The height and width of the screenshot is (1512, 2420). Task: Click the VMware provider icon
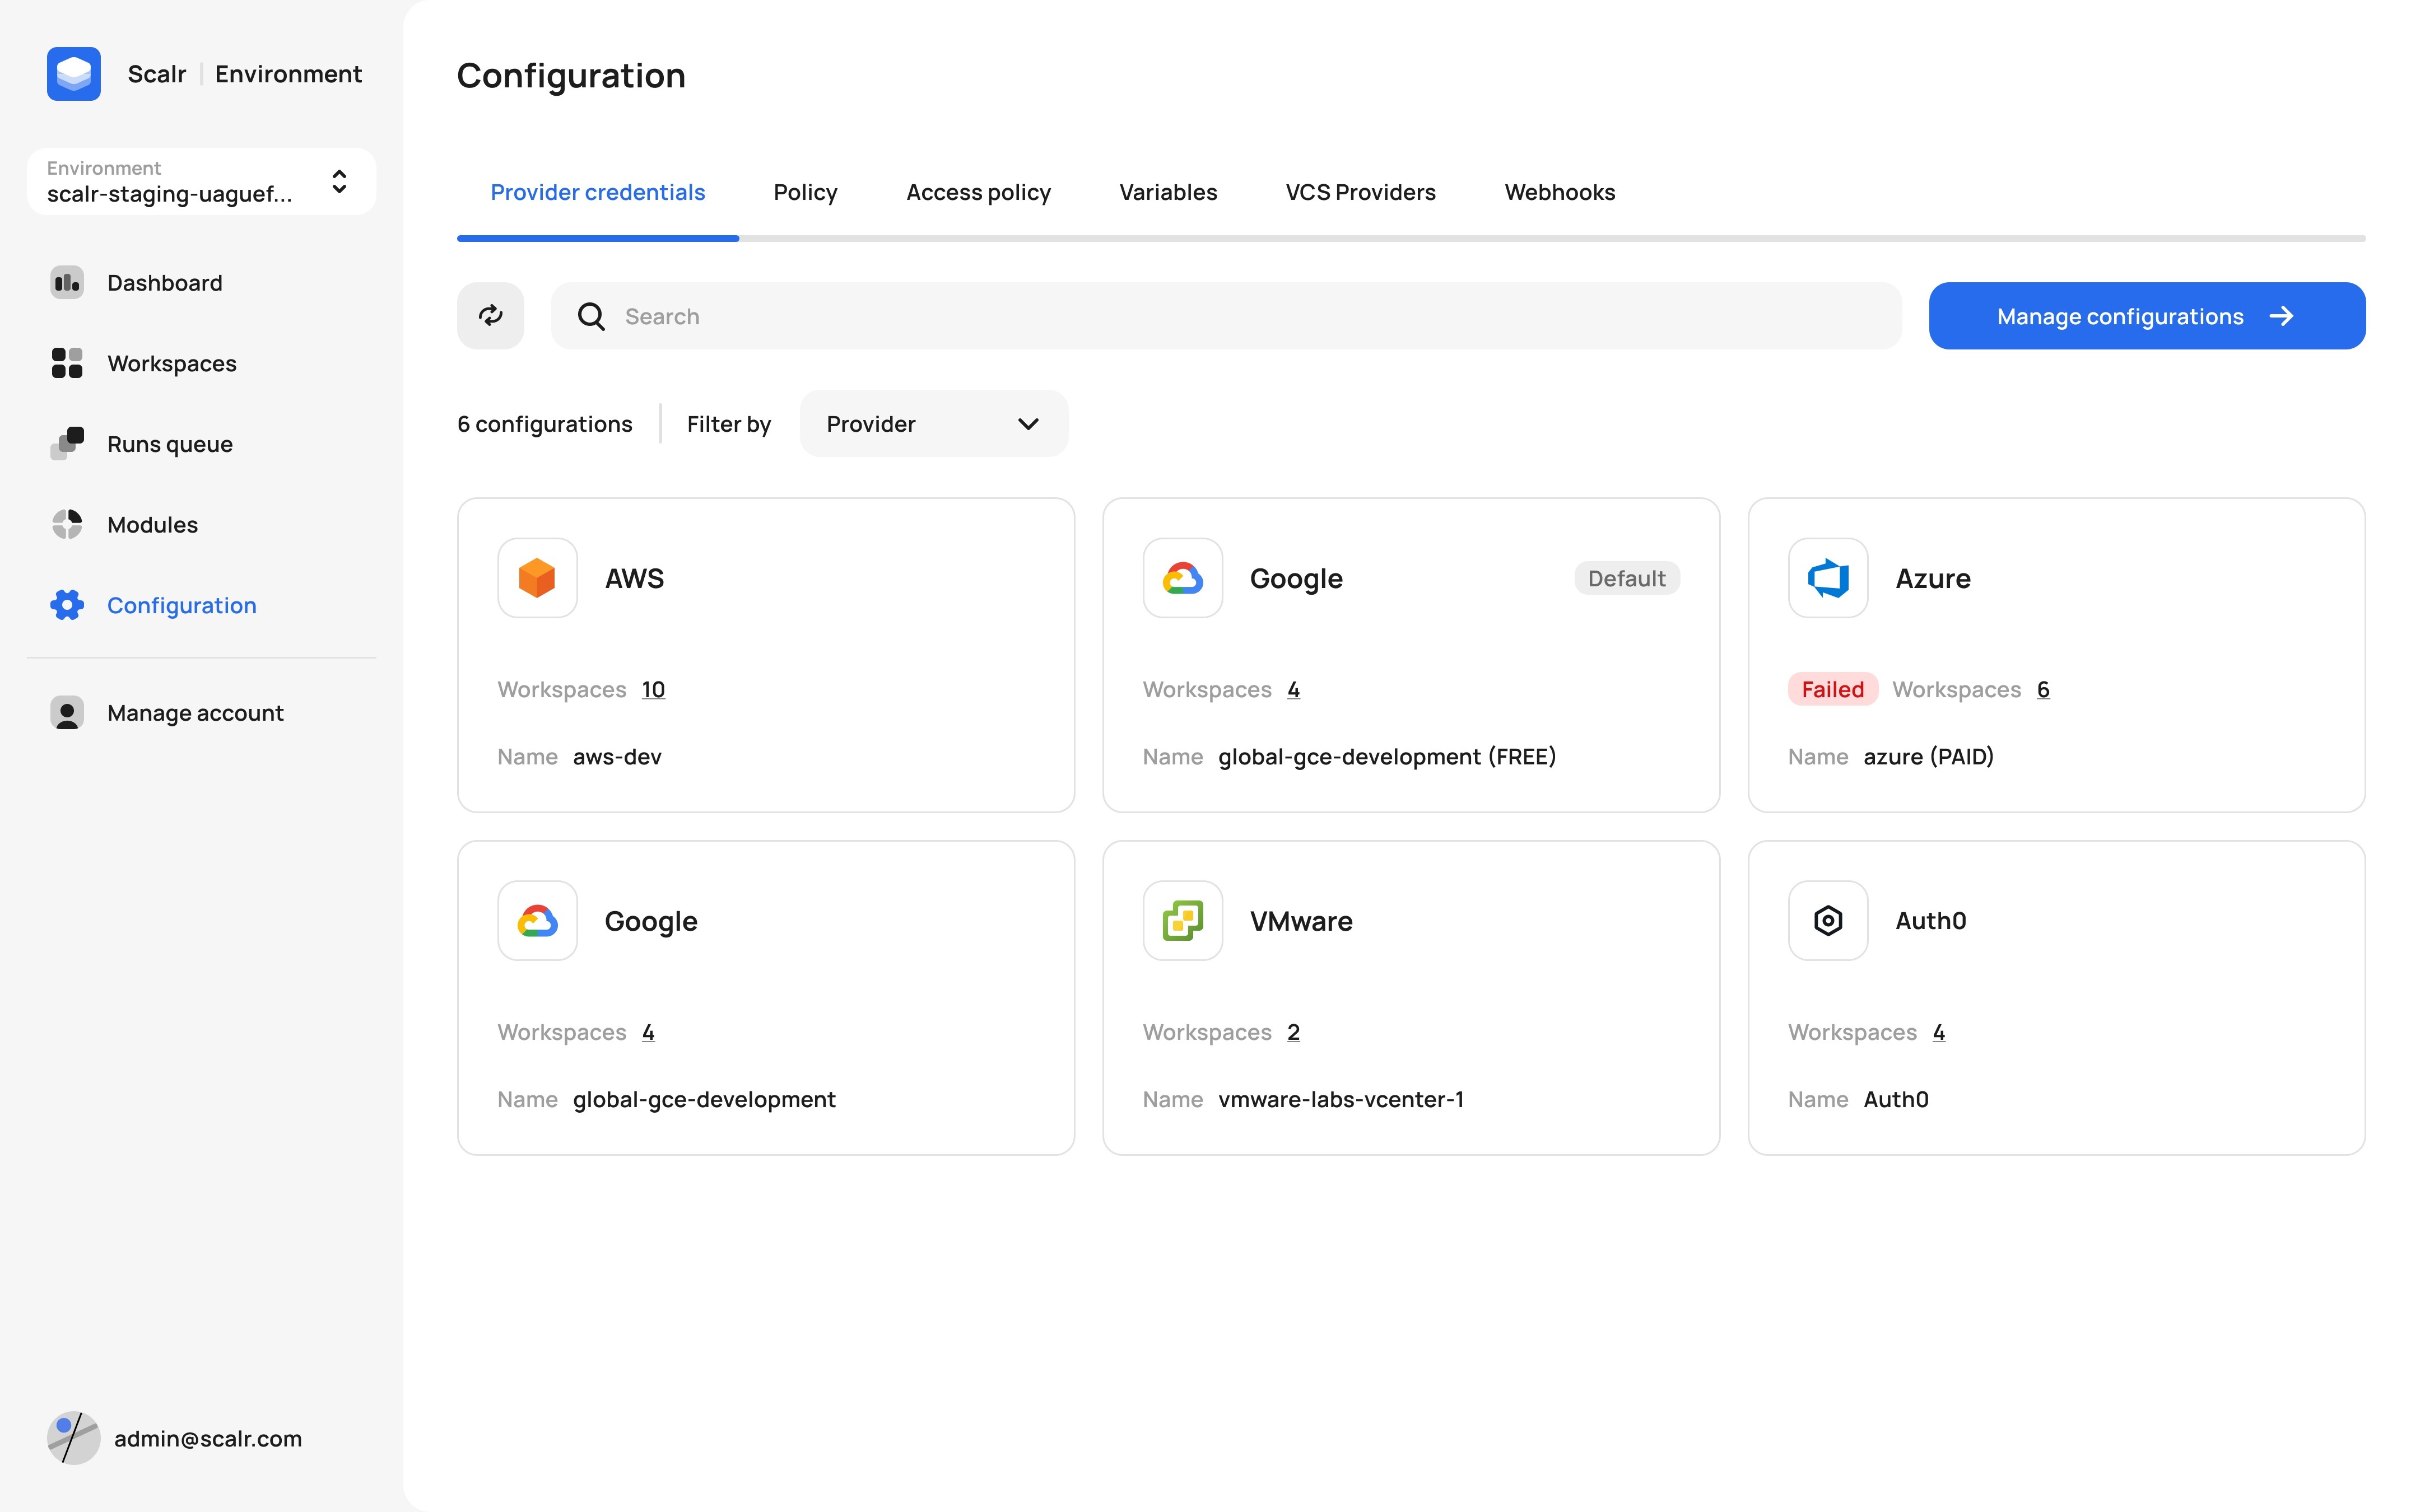(1182, 921)
